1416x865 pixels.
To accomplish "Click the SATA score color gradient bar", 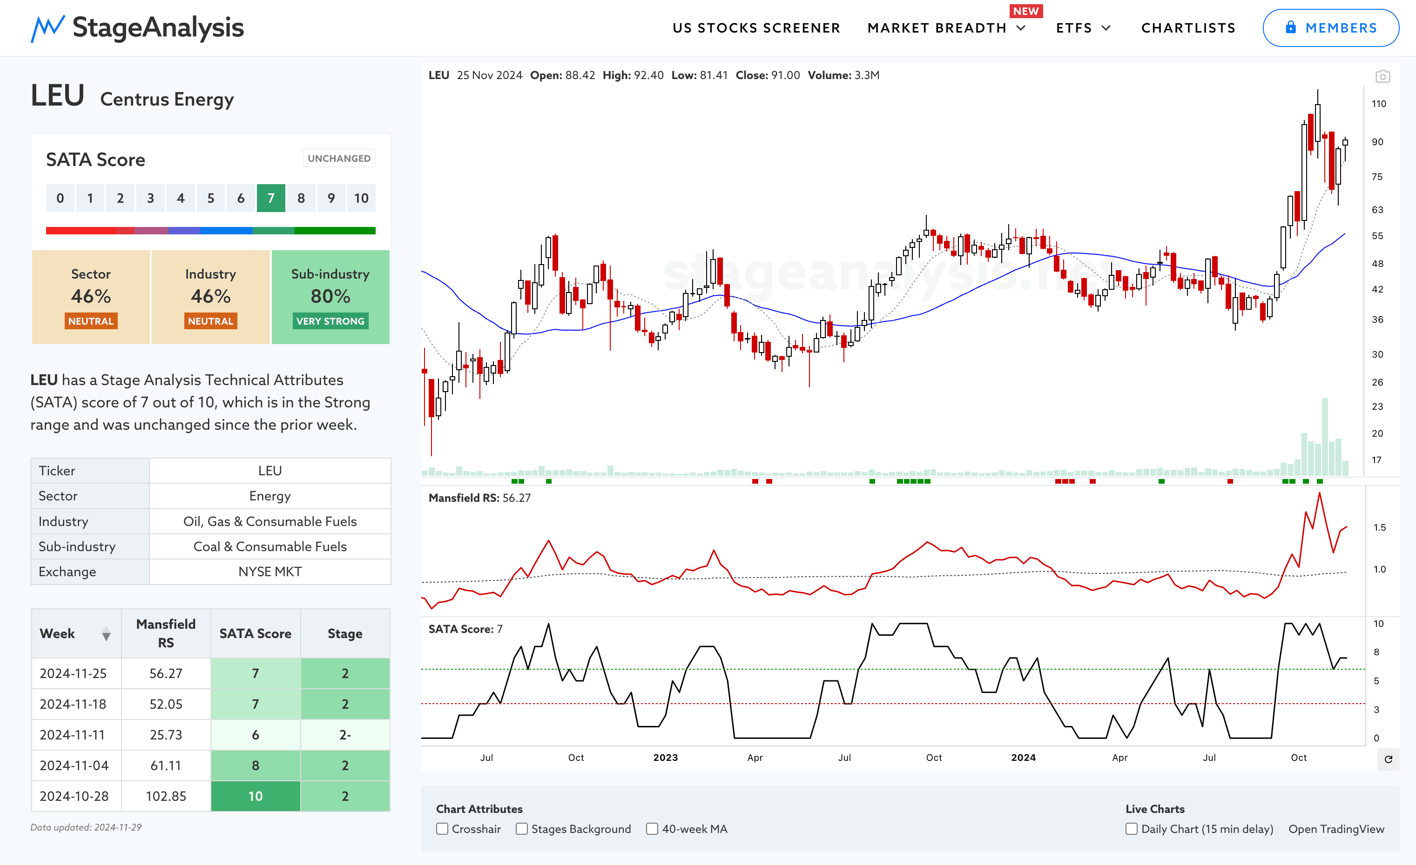I will tap(210, 231).
